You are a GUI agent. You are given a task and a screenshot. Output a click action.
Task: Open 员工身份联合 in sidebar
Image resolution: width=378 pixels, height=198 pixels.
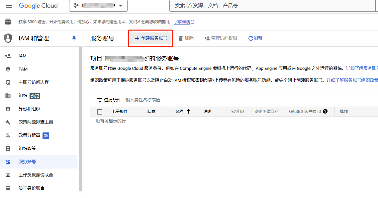tap(39, 188)
